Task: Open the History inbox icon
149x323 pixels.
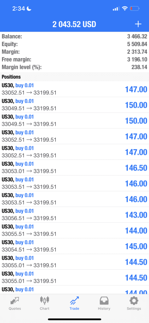Action: pos(104,301)
